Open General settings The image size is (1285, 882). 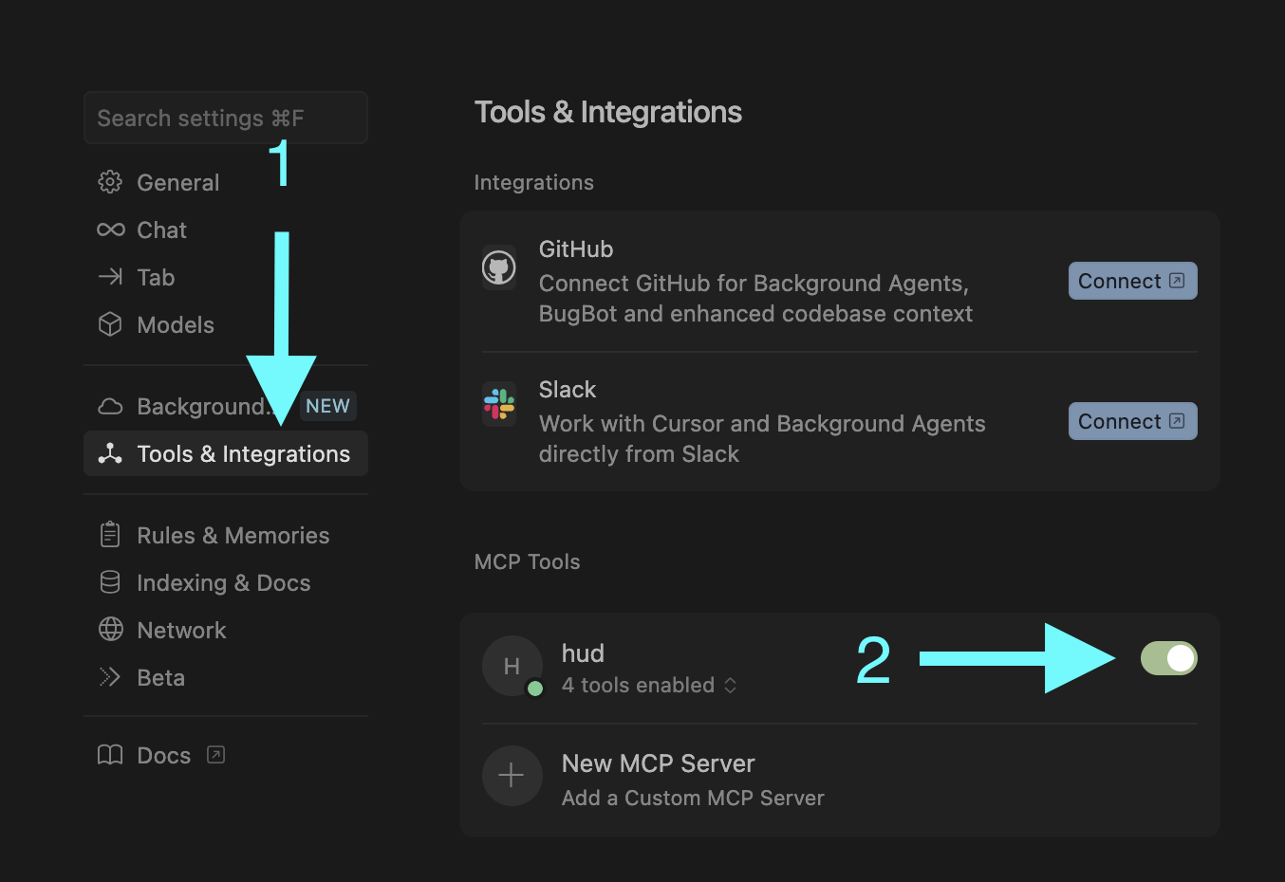tap(226, 182)
